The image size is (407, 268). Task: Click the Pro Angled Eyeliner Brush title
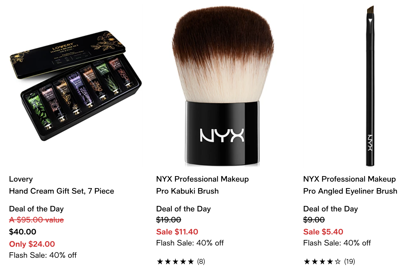tap(350, 191)
